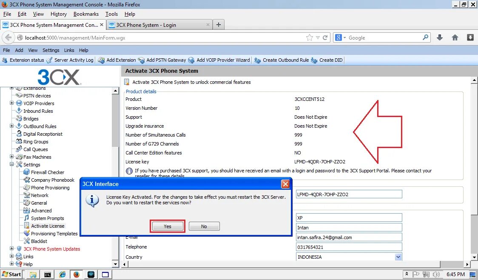Click Add PSTN Gateway toolbar icon

click(141, 60)
